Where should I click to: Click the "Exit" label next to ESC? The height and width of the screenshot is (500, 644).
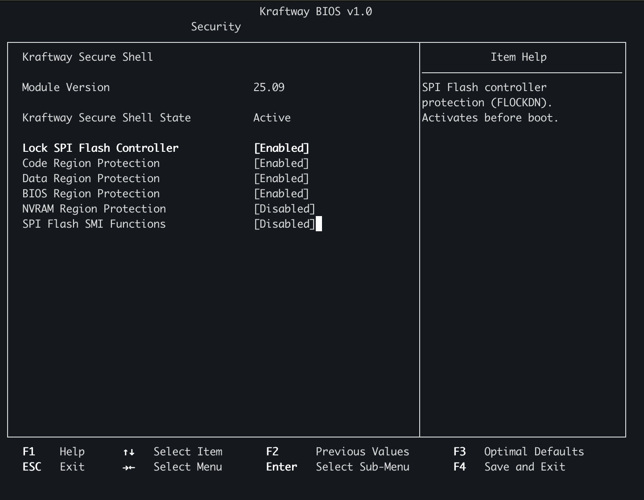click(72, 467)
